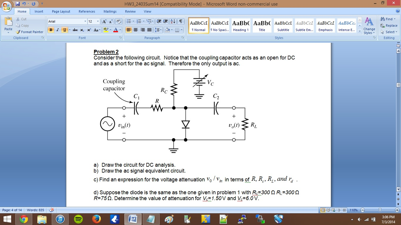
Task: Open the Insert ribbon tab
Action: (x=39, y=11)
